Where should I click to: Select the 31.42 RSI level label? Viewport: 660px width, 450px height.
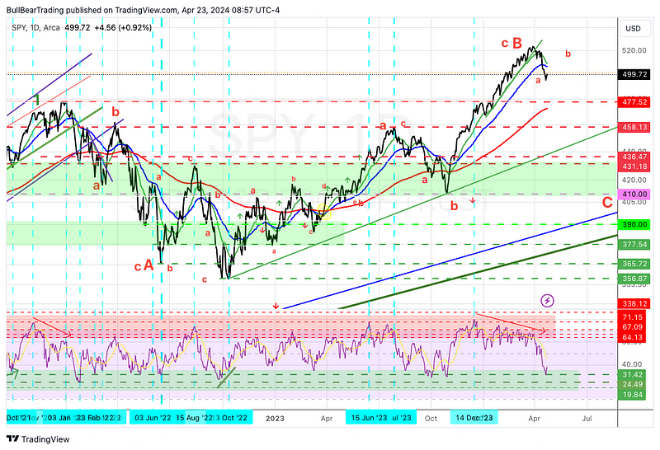[632, 375]
